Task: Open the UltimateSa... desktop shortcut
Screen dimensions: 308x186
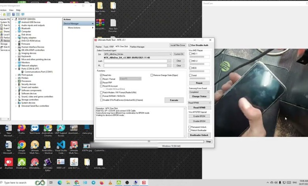Action: click(x=35, y=163)
